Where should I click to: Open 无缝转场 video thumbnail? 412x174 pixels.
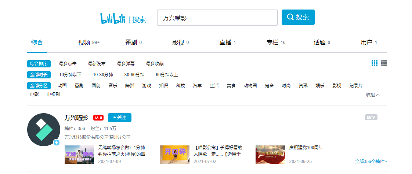(x=79, y=155)
